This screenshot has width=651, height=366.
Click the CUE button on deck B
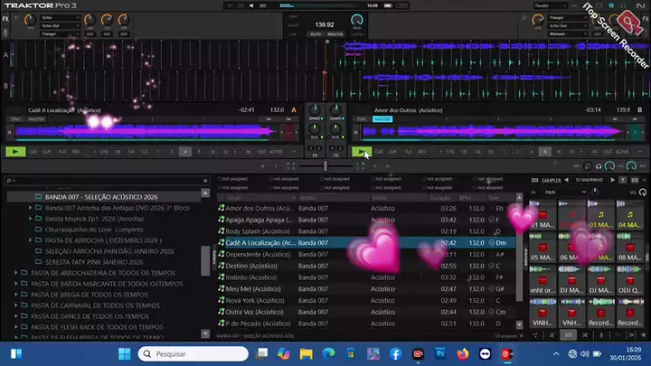pyautogui.click(x=379, y=152)
